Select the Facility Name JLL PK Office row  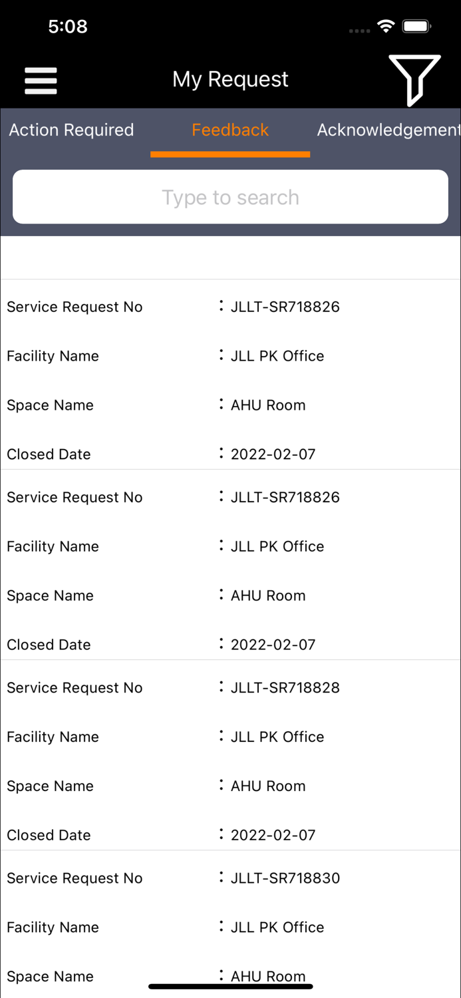230,356
